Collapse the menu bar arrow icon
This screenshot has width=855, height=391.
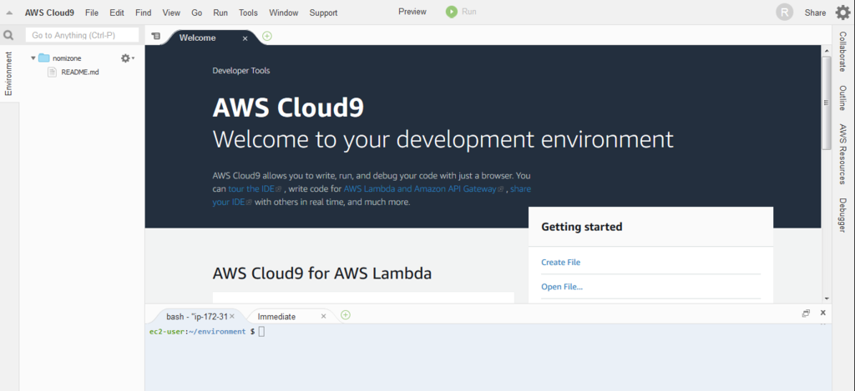[x=9, y=13]
